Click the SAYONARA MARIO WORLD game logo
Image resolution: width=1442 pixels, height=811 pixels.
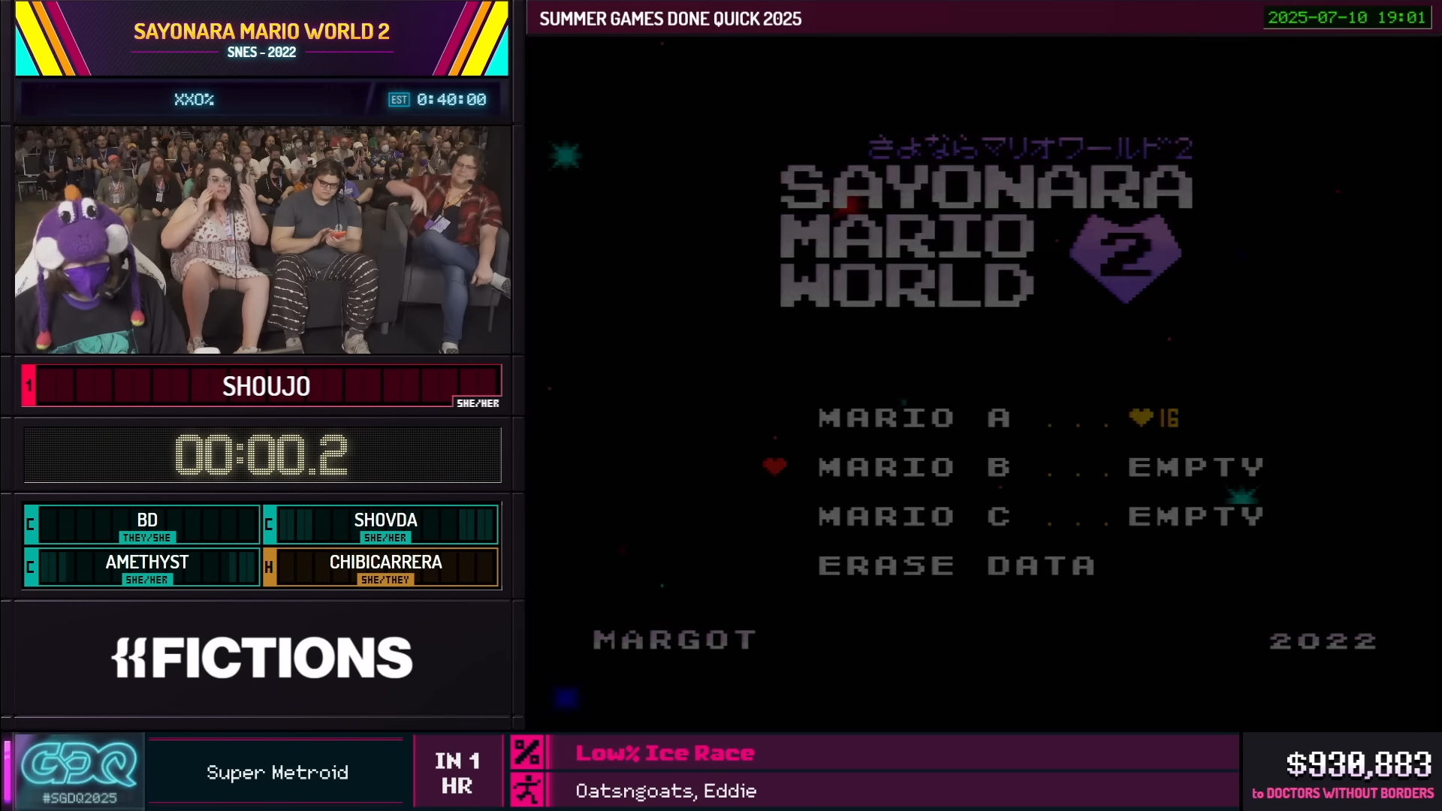(x=985, y=237)
